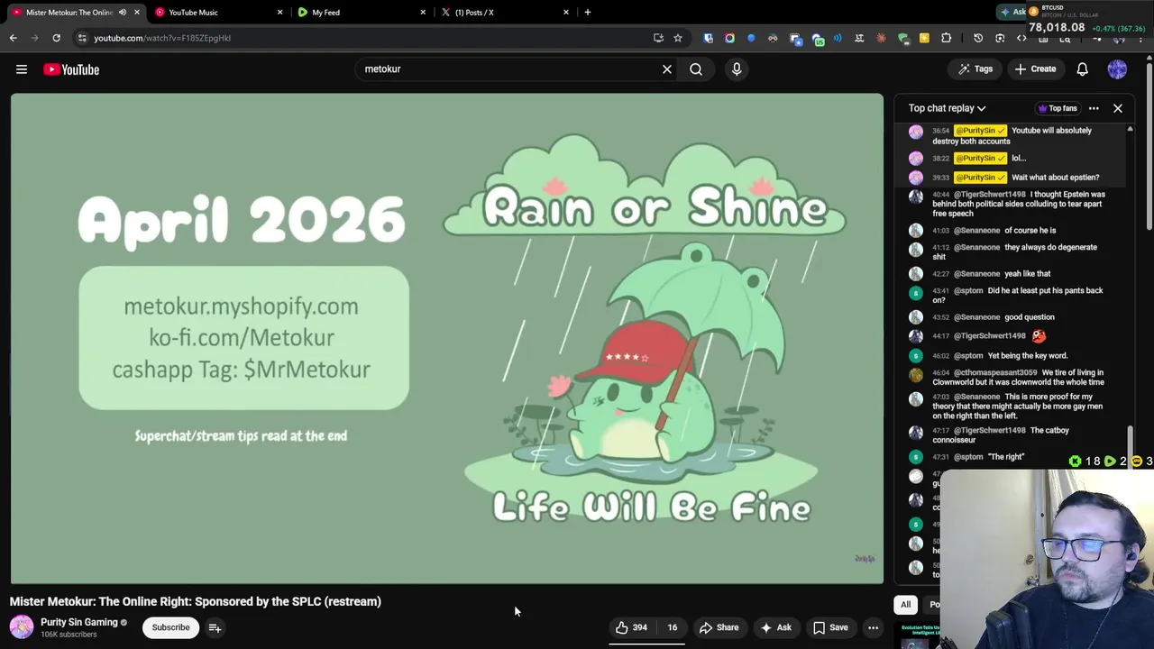Click the video title text
The height and width of the screenshot is (649, 1154).
[x=196, y=601]
